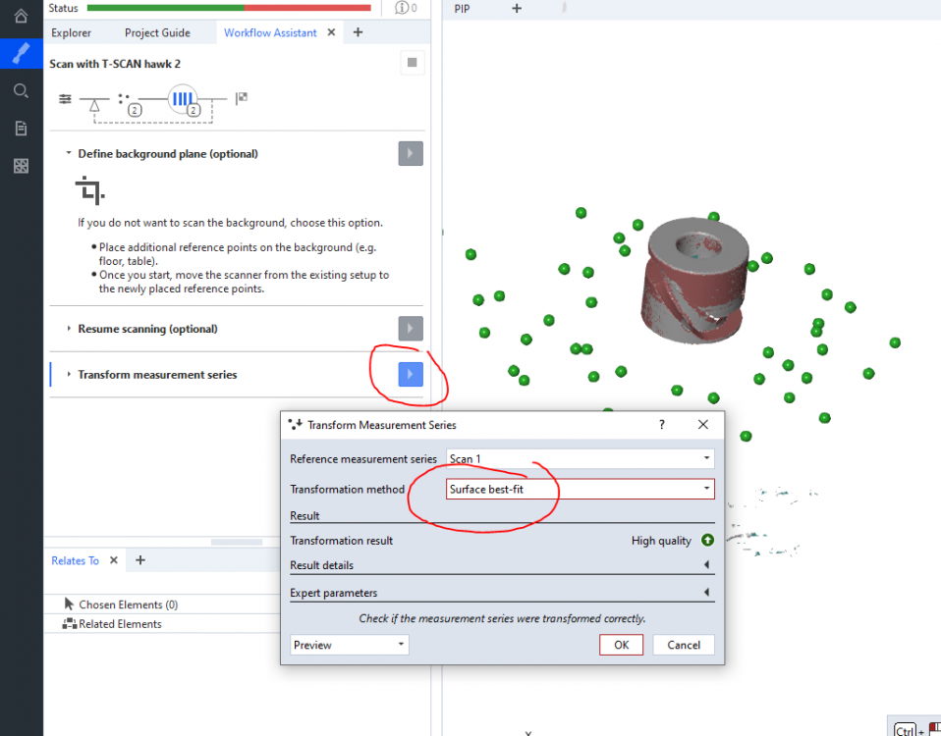941x736 pixels.
Task: Open the document report icon in the sidebar
Action: pos(21,129)
